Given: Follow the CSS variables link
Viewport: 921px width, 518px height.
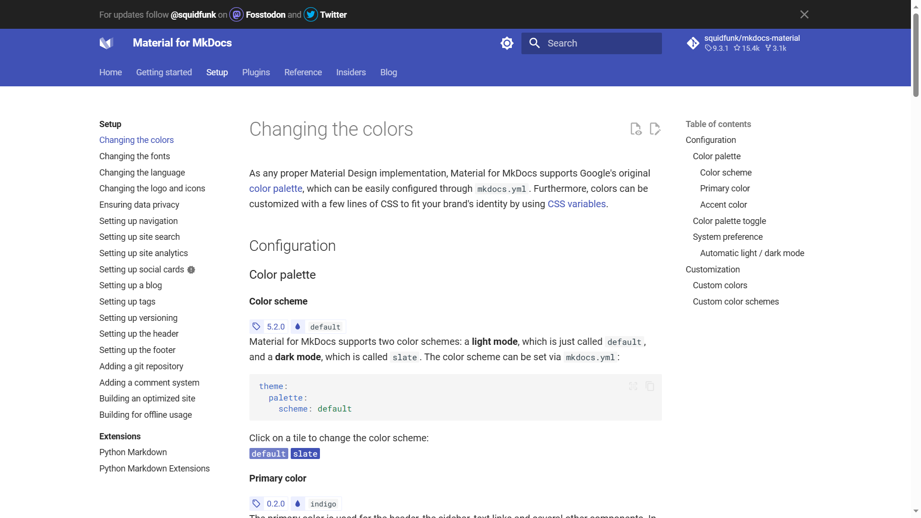Looking at the screenshot, I should (576, 204).
